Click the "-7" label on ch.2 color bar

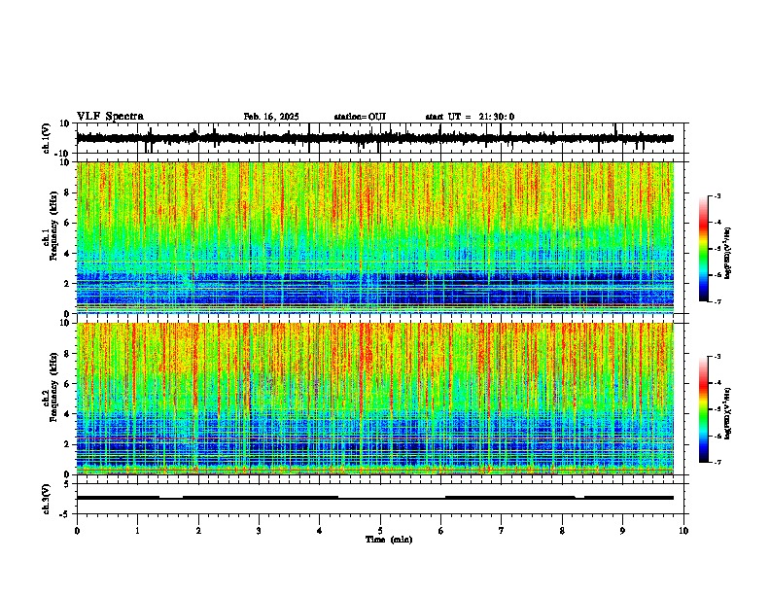[717, 462]
